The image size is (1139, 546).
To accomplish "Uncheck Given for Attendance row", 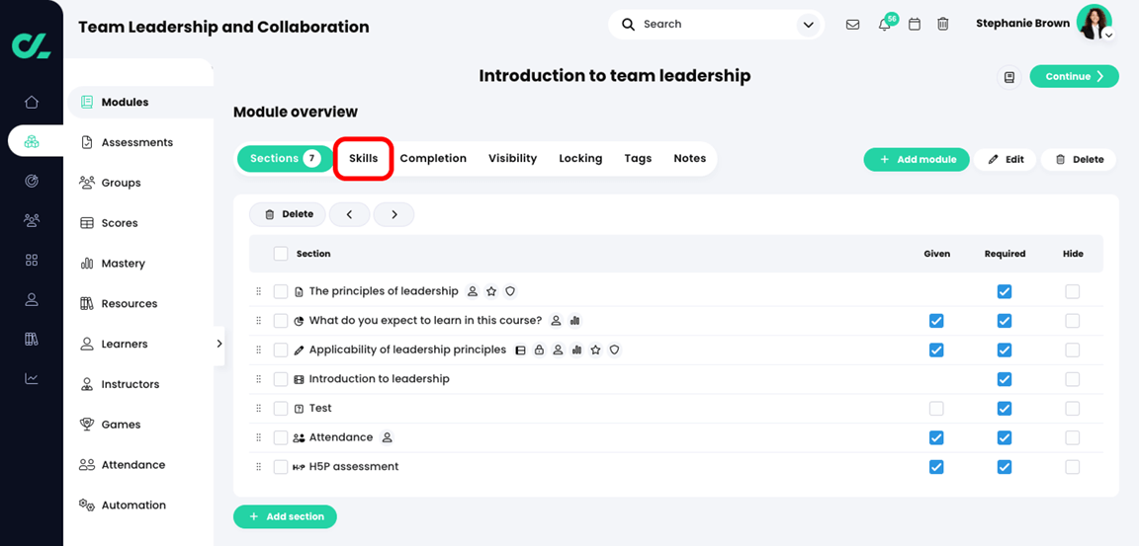I will click(936, 437).
